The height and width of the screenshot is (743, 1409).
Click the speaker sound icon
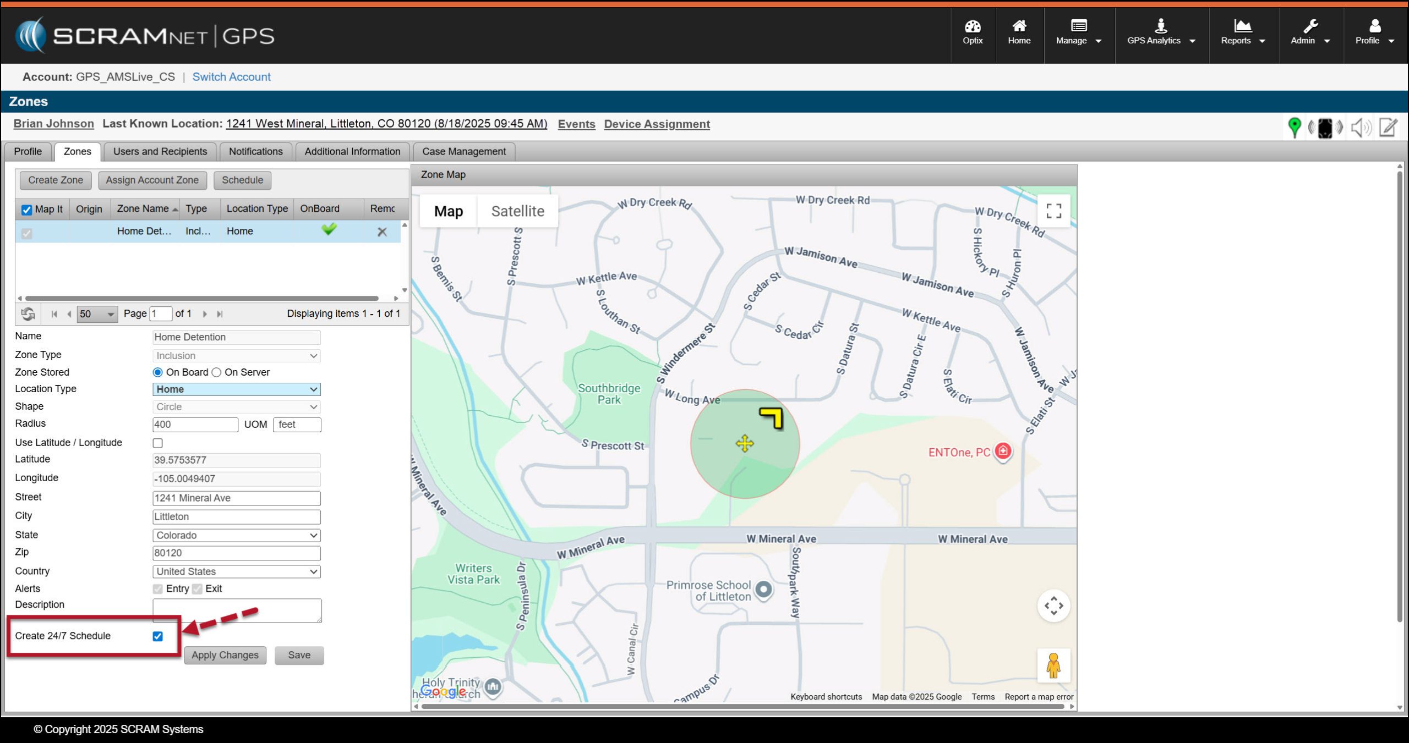tap(1361, 128)
